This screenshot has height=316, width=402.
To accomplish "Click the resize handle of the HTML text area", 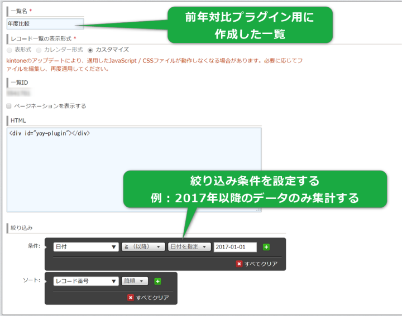I will pyautogui.click(x=259, y=210).
